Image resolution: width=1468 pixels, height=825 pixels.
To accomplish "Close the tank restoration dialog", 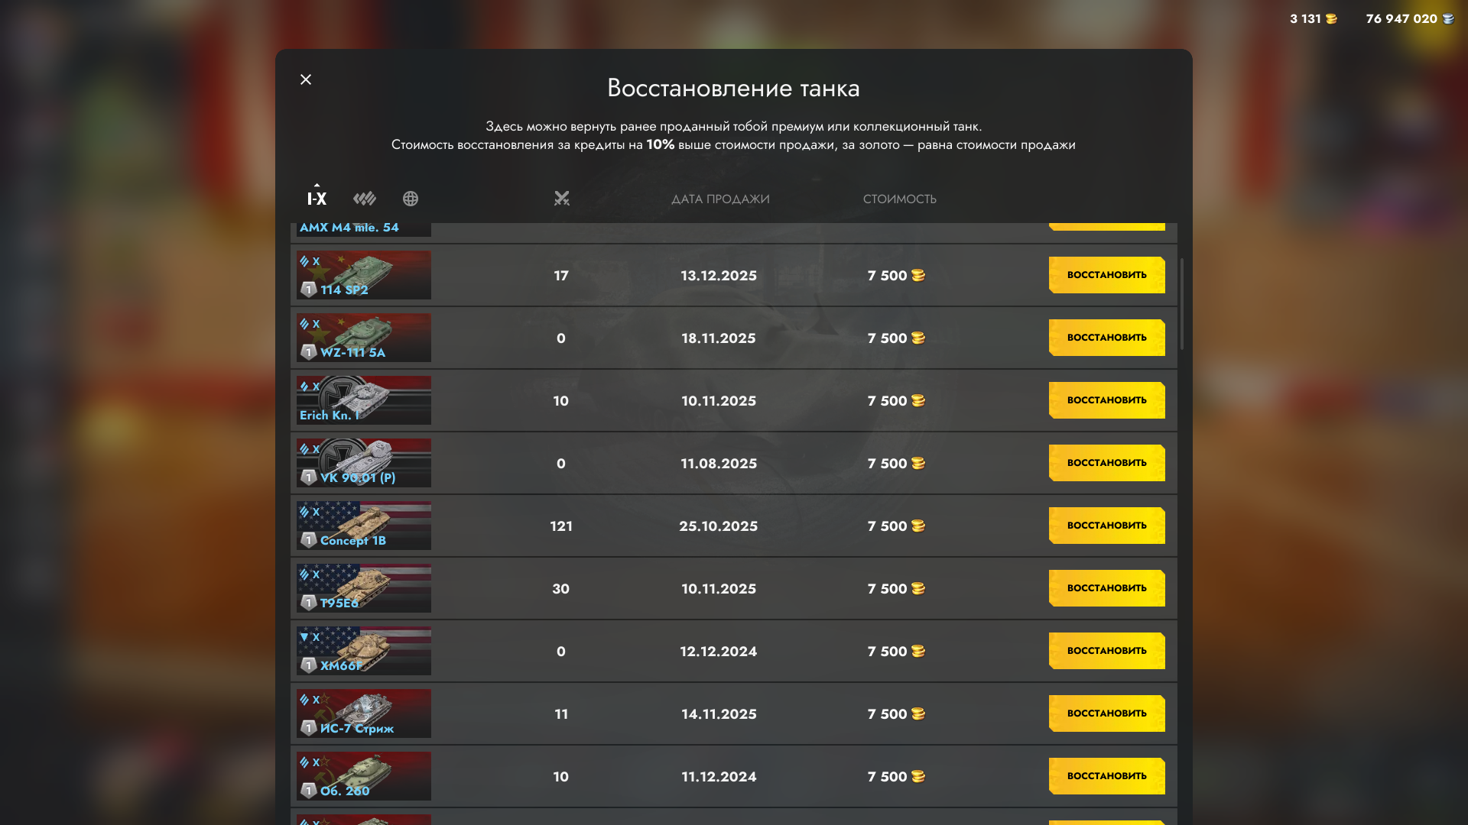I will tap(306, 79).
